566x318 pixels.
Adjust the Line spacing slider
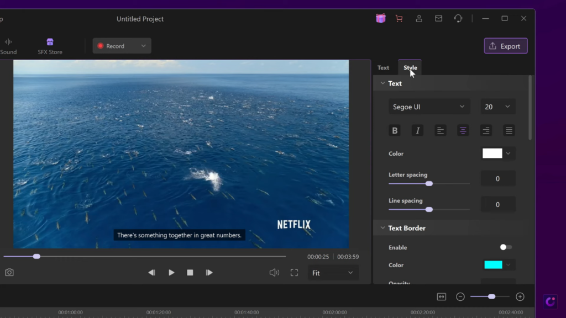tap(429, 209)
